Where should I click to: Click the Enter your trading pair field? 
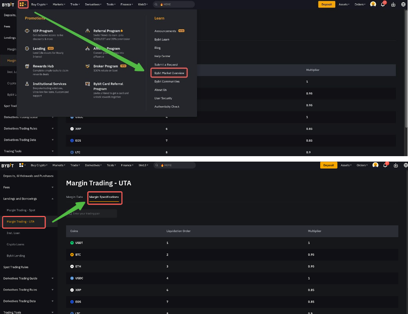click(x=92, y=214)
